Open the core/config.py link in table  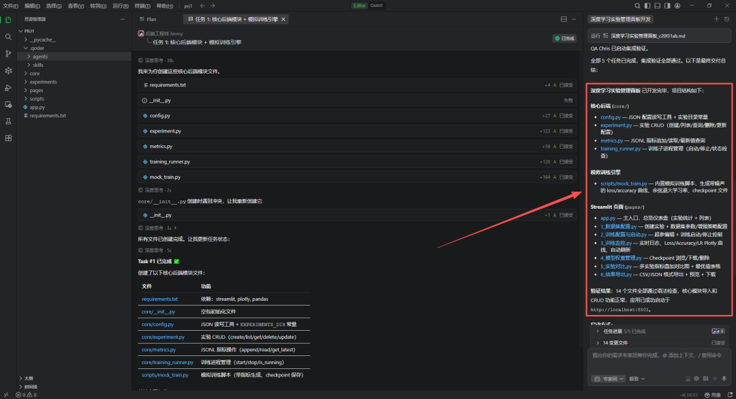click(x=157, y=324)
